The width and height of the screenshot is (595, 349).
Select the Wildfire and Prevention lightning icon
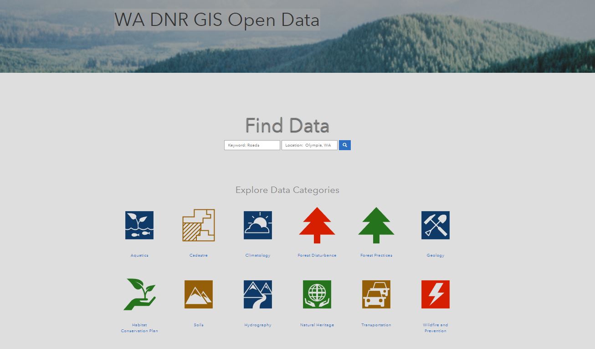[x=436, y=294]
